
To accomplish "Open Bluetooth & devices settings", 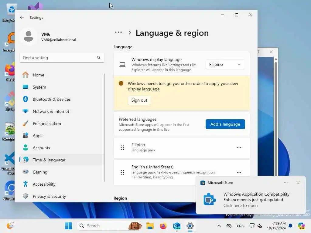I will pyautogui.click(x=62, y=99).
